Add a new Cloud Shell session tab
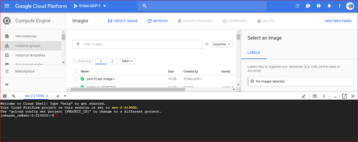Image resolution: width=358 pixels, height=142 pixels. point(58,96)
